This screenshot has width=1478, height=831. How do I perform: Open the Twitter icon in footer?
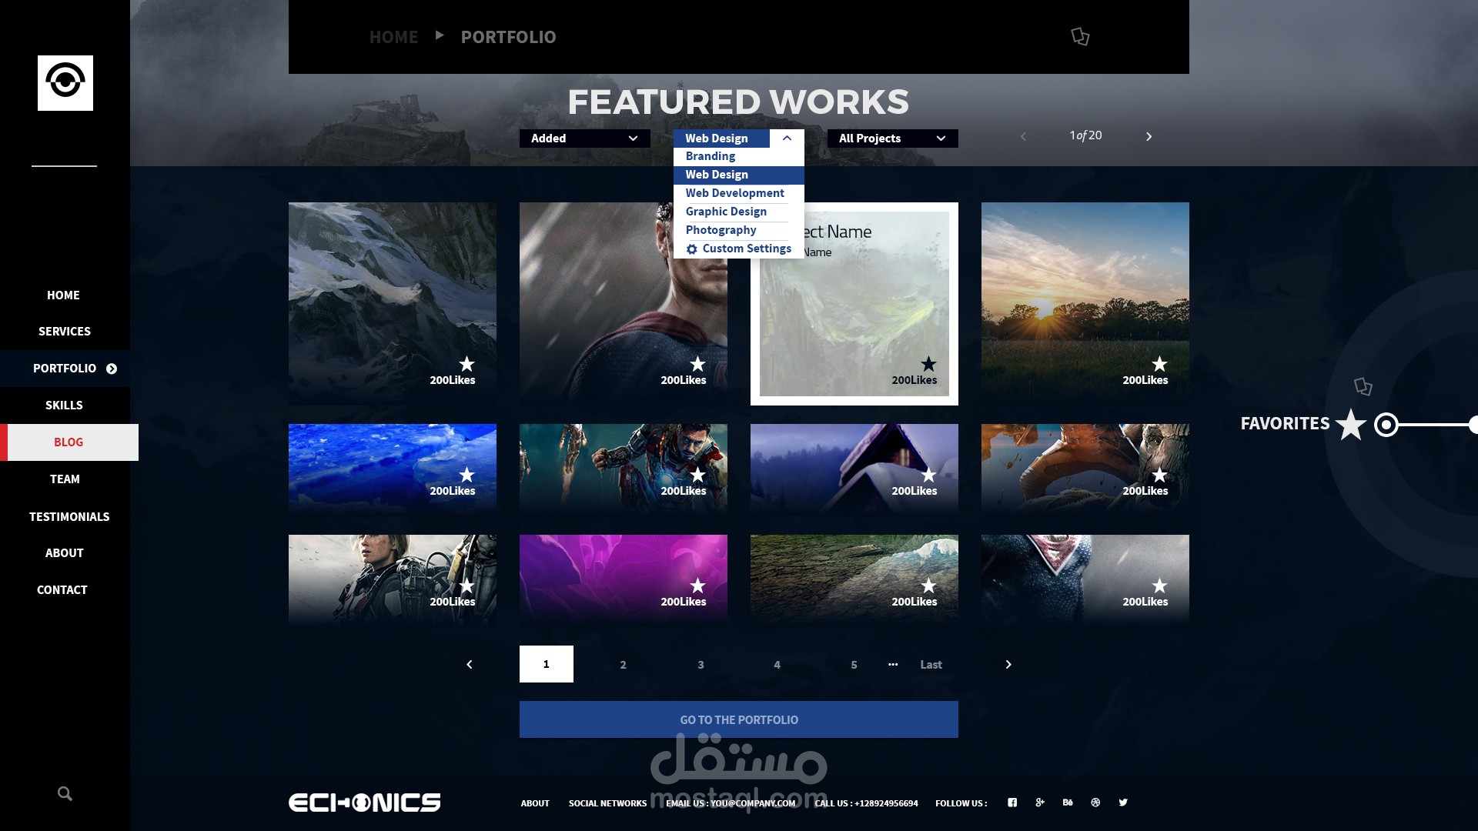[x=1123, y=803]
